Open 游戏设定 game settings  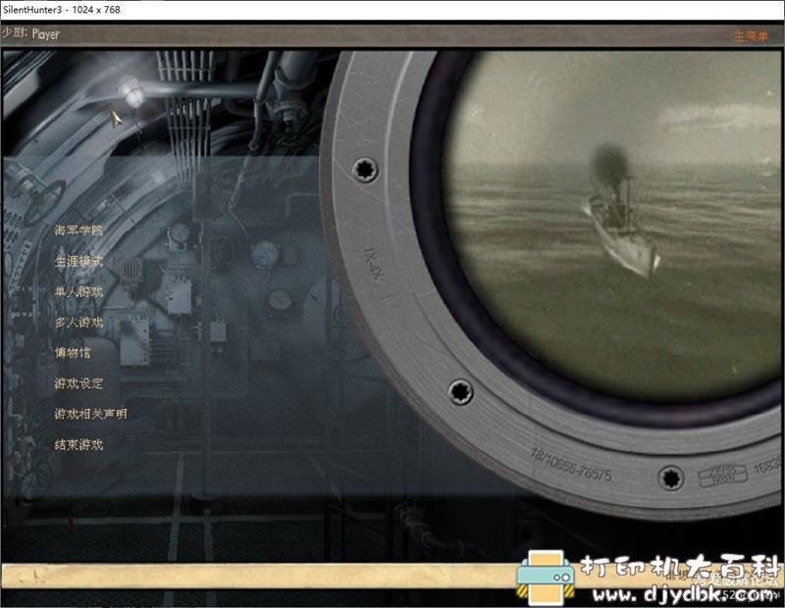78,383
